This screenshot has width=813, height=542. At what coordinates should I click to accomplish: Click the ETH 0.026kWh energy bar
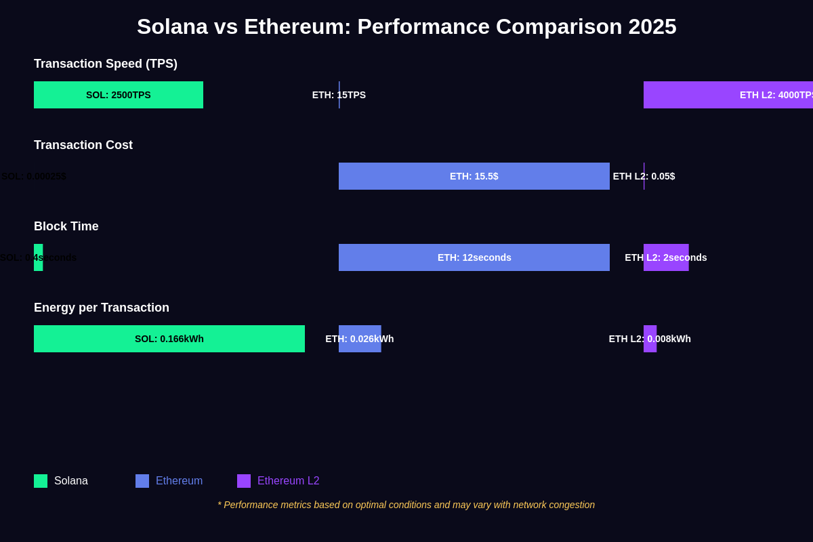(360, 339)
